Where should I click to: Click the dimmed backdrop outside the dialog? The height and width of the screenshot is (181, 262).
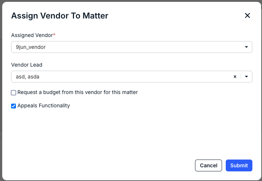point(1,84)
